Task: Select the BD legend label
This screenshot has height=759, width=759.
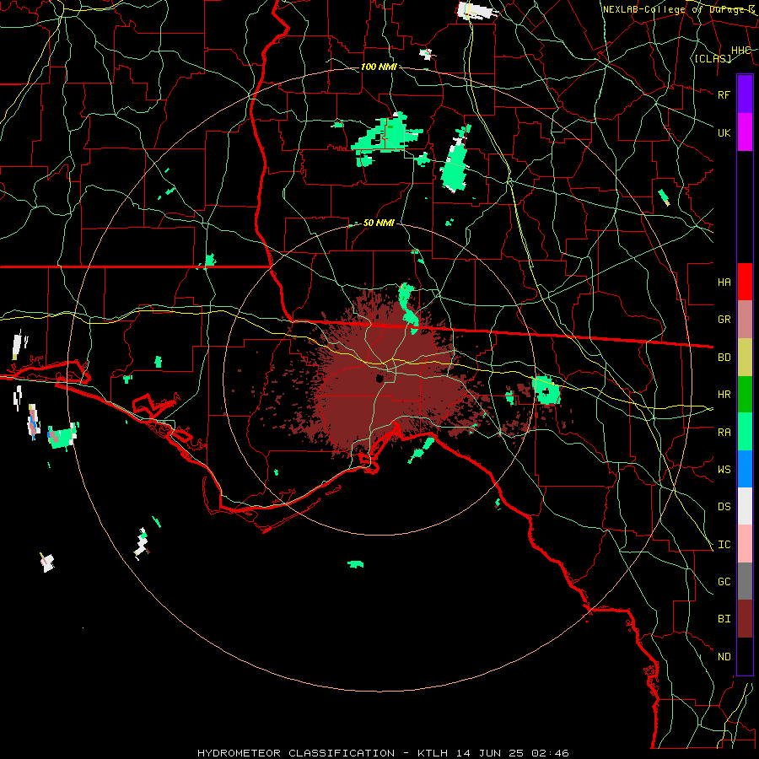Action: pos(724,358)
